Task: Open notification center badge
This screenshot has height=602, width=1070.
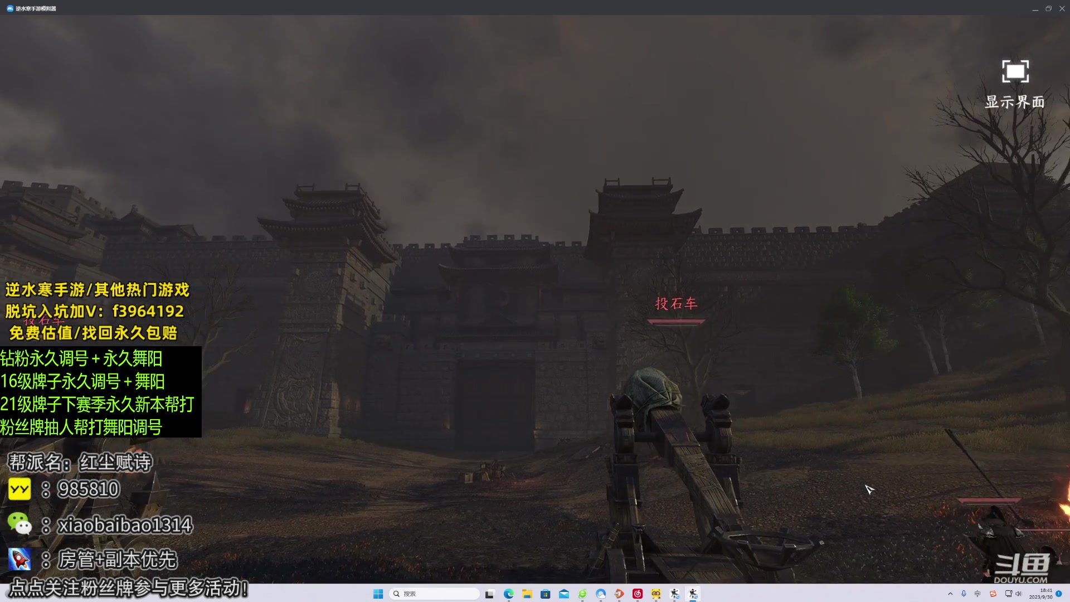Action: point(1059,594)
